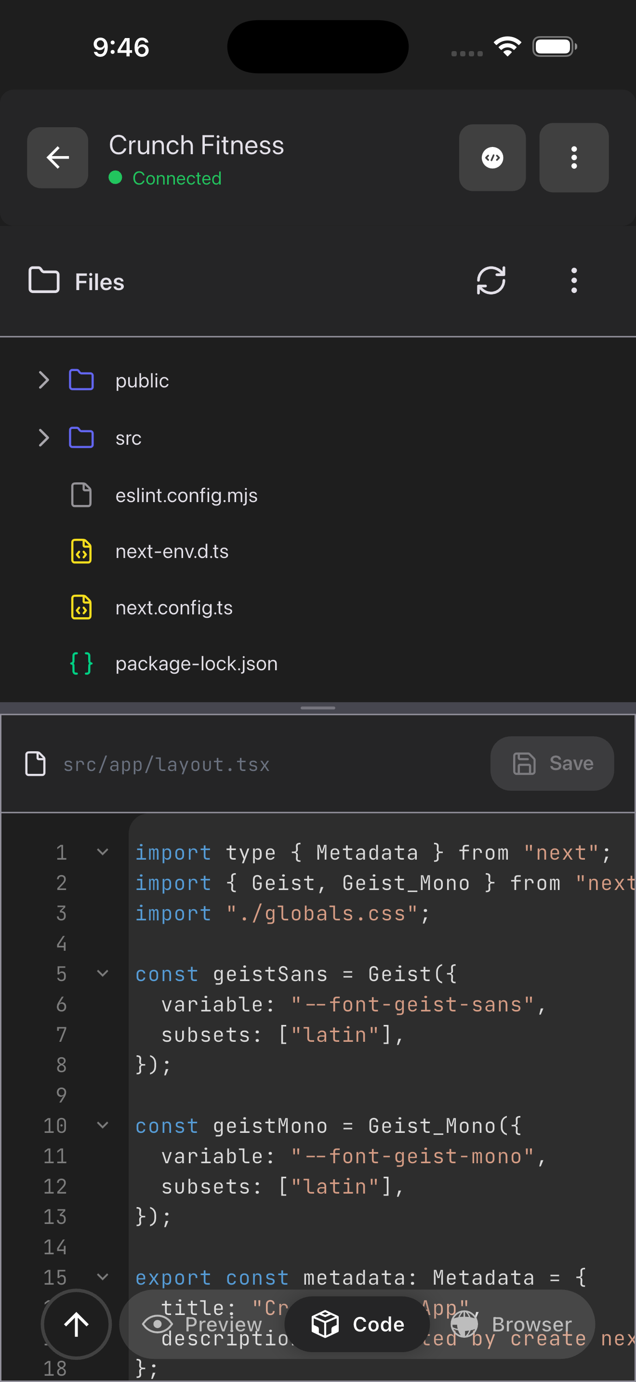Click the next.config.ts file icon
Screen dimensions: 636x1382
[81, 607]
